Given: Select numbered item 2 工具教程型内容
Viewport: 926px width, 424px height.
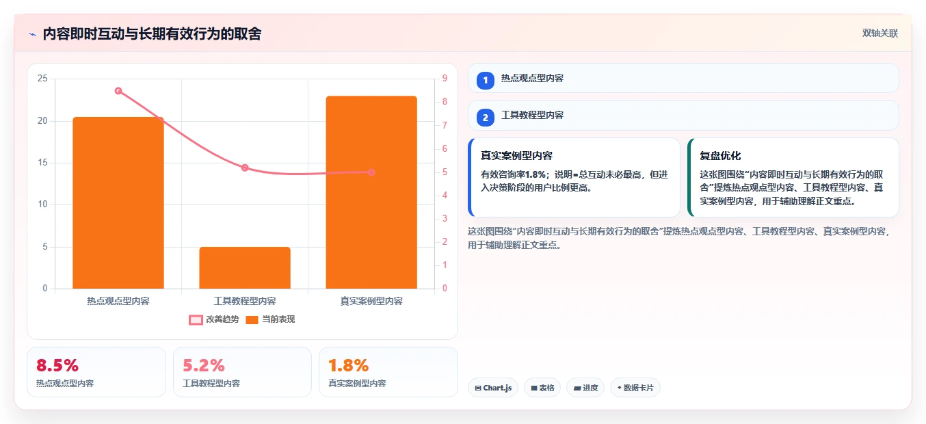Looking at the screenshot, I should click(683, 116).
